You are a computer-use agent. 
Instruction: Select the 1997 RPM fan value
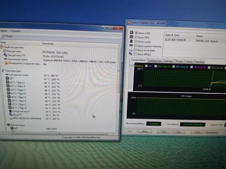pyautogui.click(x=51, y=129)
